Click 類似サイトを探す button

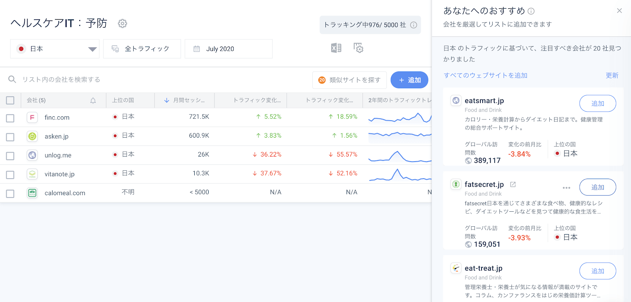(349, 80)
